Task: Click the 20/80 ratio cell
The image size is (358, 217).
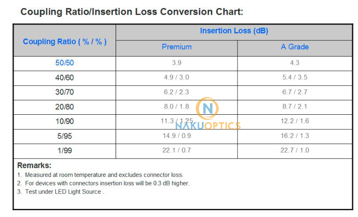Action: [64, 107]
